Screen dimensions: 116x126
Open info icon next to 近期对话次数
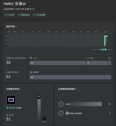(x=19, y=72)
